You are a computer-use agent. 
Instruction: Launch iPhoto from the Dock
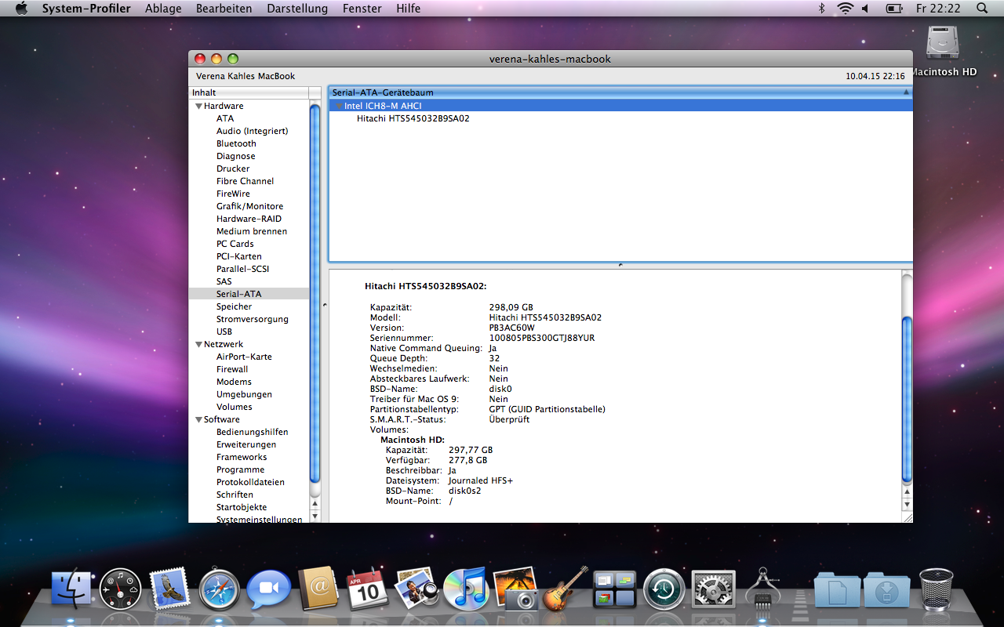coord(515,589)
